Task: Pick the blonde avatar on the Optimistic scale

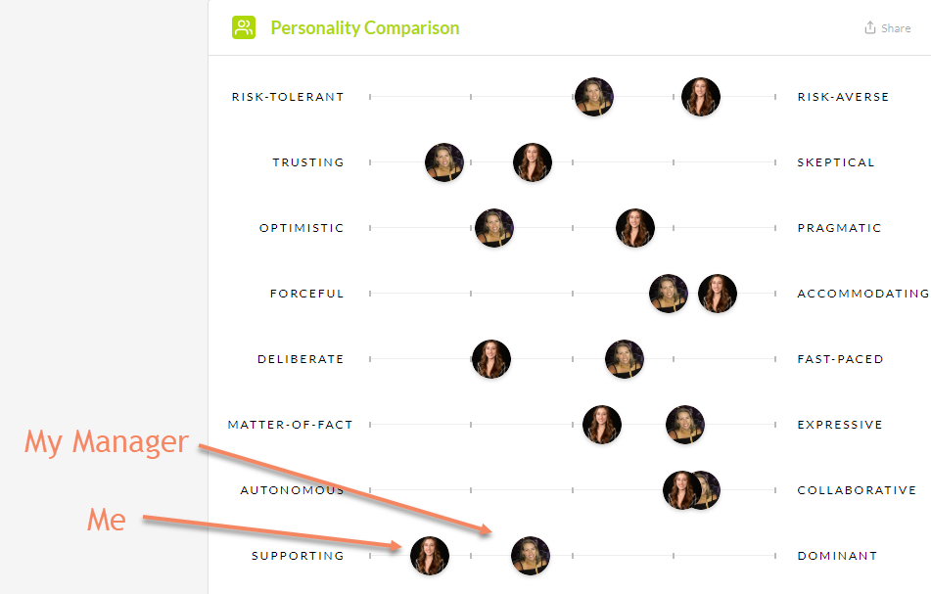Action: pyautogui.click(x=494, y=228)
